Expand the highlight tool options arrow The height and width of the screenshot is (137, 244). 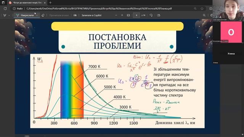coord(9,15)
